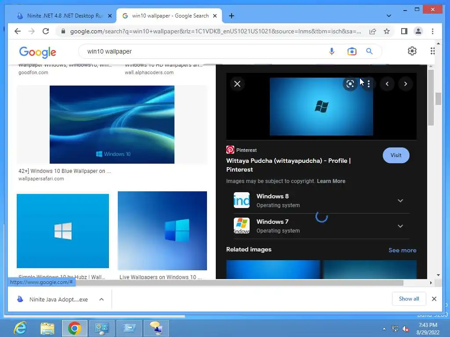The width and height of the screenshot is (450, 337).
Task: Open Live Wallpapers on Windows 10 thumbnail
Action: [x=162, y=231]
